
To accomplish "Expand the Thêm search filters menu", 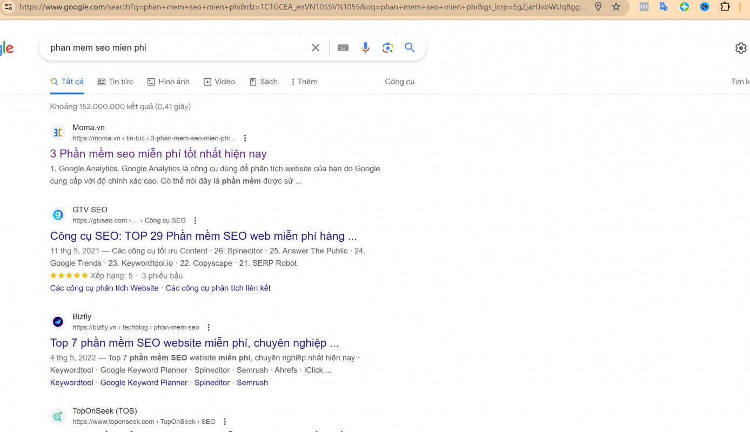I will 304,82.
